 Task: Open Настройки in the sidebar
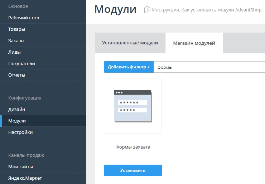[x=20, y=132]
